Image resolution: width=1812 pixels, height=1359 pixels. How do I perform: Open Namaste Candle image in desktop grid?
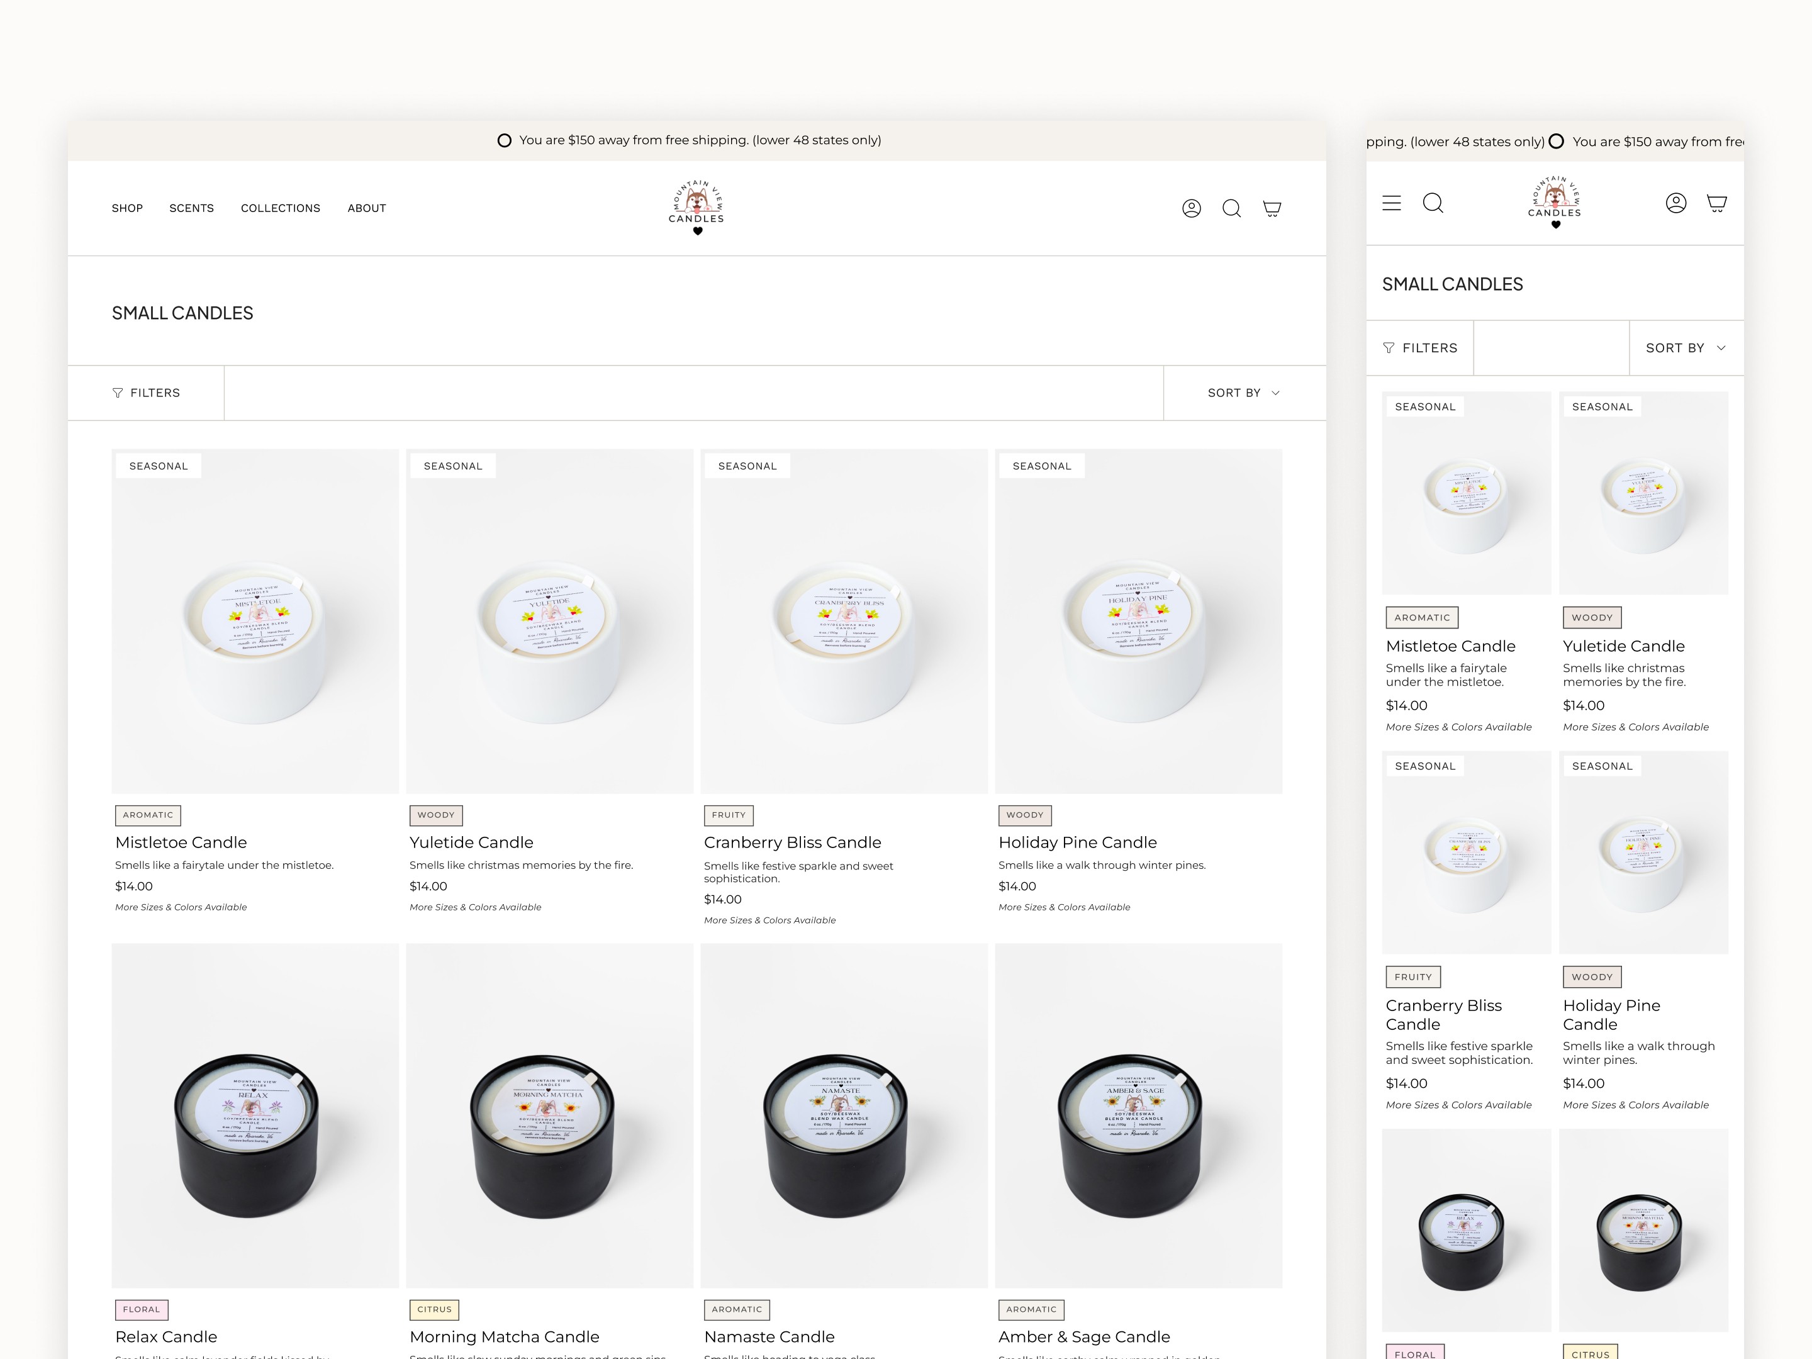coord(844,1116)
